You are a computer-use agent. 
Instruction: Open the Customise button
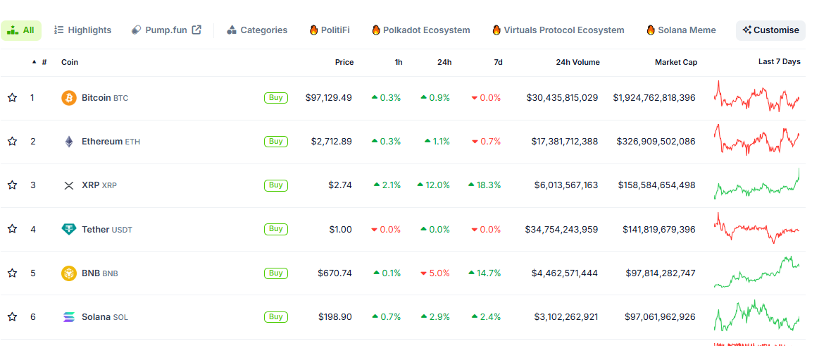[x=770, y=30]
